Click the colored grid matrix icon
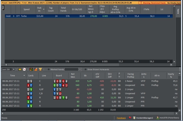 tap(31, 69)
